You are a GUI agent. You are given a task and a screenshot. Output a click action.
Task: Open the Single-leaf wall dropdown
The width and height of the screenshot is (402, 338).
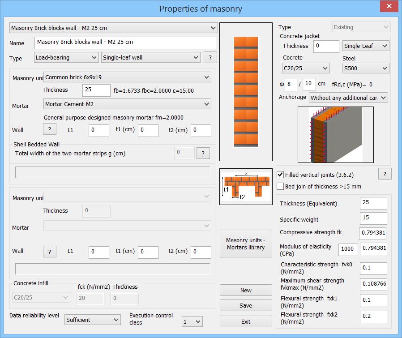click(x=150, y=57)
